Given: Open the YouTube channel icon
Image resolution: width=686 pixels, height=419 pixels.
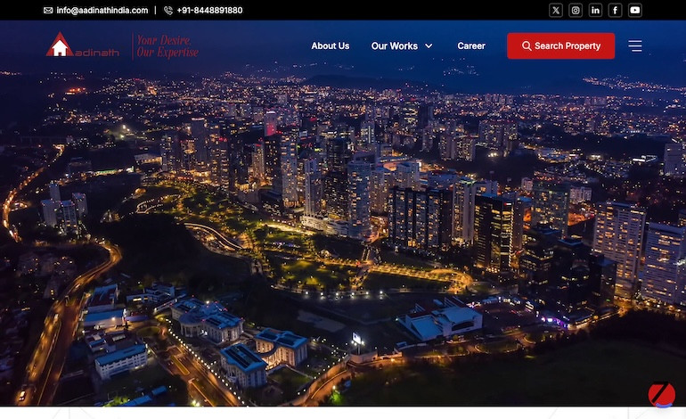Looking at the screenshot, I should (x=634, y=11).
